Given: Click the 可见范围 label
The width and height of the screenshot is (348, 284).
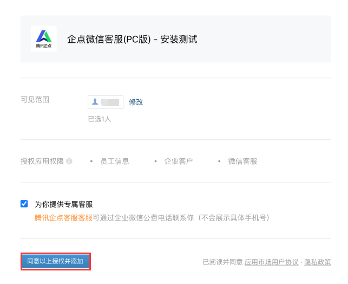Looking at the screenshot, I should [x=35, y=100].
